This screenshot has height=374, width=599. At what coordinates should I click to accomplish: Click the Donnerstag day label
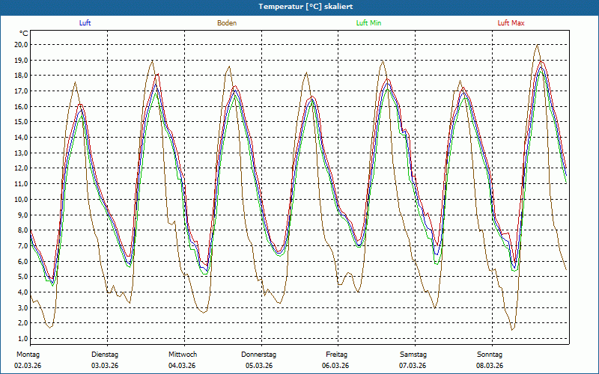[x=259, y=355]
